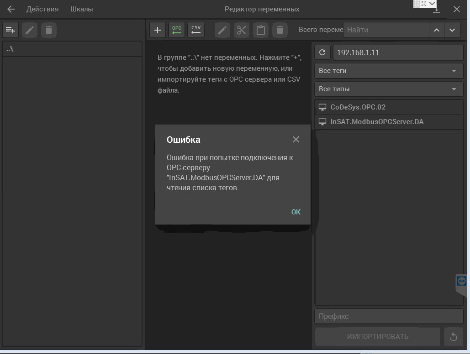Select the CoDeSys.OPC.02 server
The height and width of the screenshot is (354, 470).
point(389,107)
